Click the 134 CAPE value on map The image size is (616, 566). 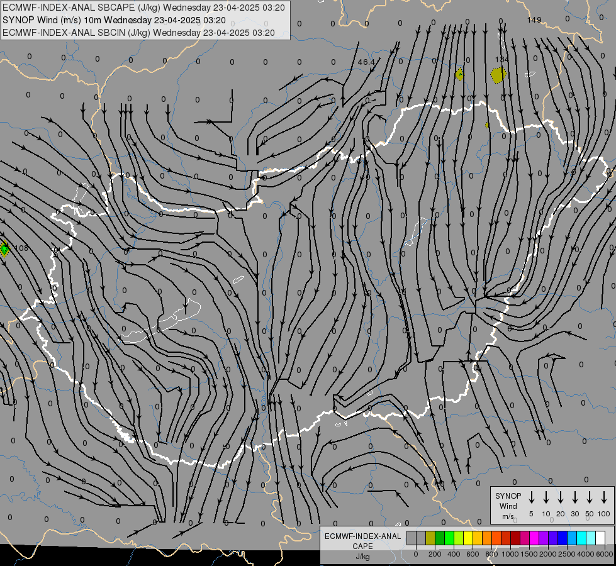501,59
